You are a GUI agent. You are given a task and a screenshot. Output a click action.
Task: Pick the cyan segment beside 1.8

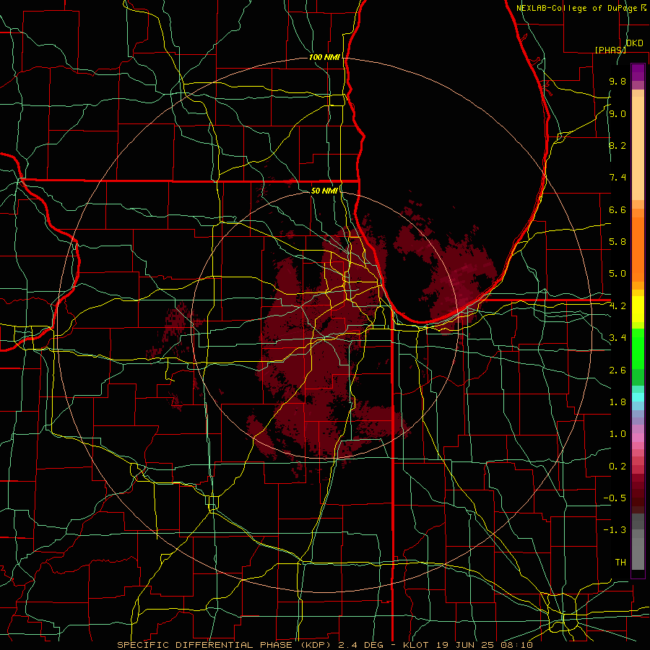click(638, 397)
